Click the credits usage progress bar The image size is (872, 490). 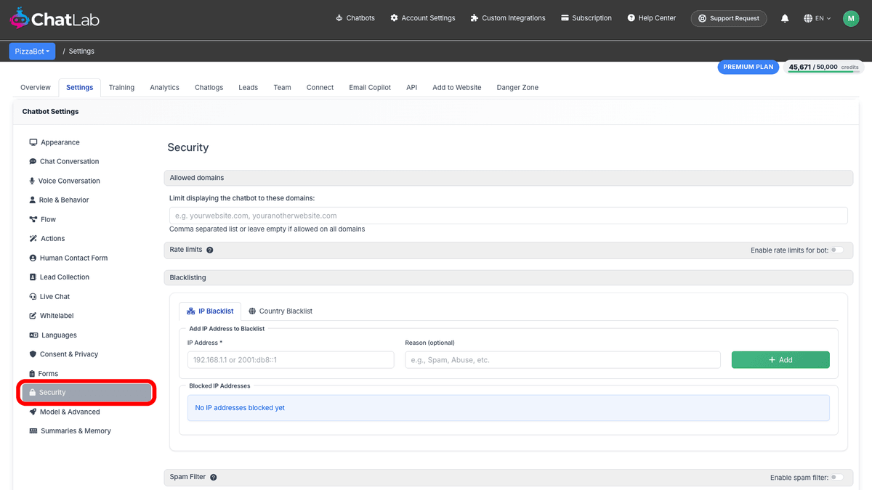tap(824, 73)
